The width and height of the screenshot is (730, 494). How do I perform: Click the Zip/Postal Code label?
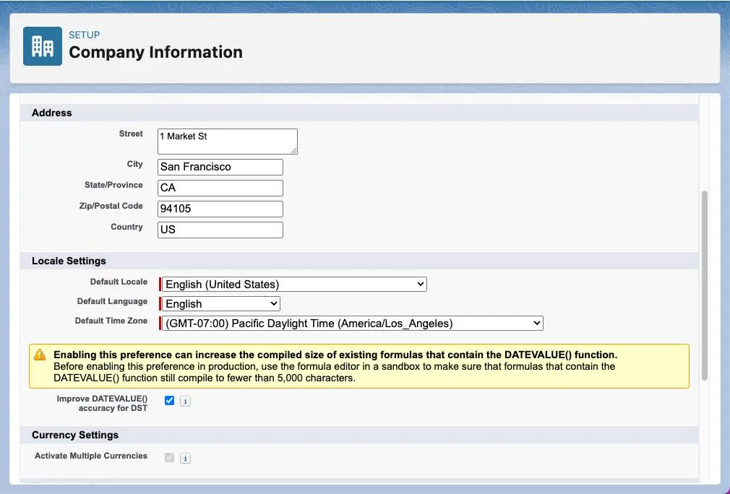[x=111, y=206]
